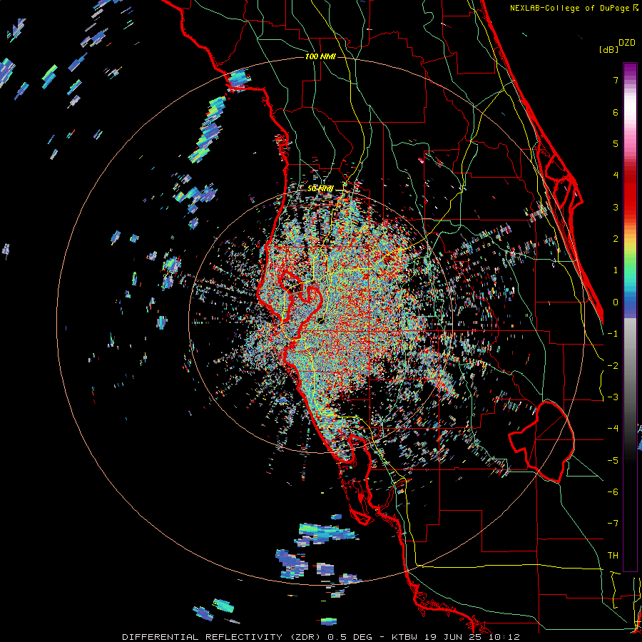Click the 3 value on the color scale
This screenshot has height=642, width=642.
616,207
